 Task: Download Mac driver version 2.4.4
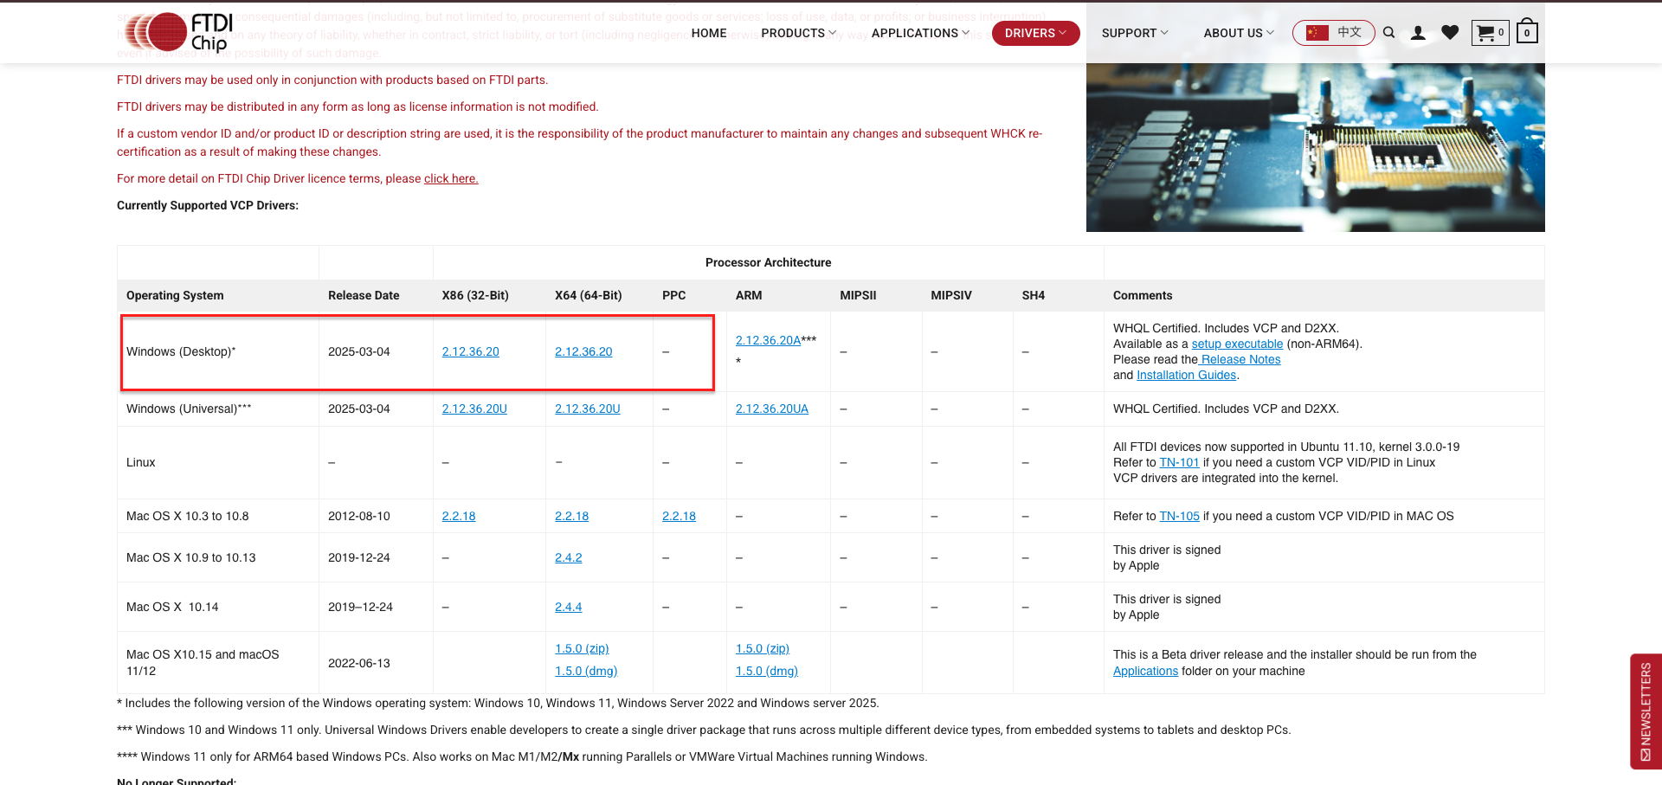[569, 607]
